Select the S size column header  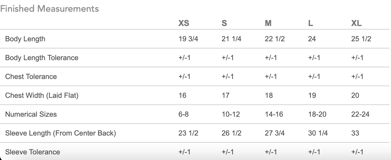click(x=224, y=23)
